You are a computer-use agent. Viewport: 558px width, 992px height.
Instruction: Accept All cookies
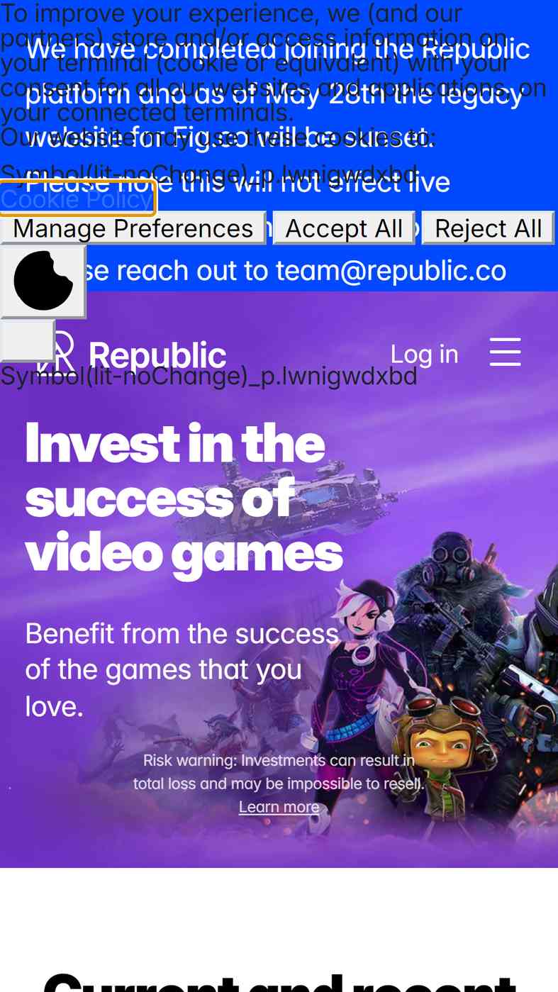(344, 228)
